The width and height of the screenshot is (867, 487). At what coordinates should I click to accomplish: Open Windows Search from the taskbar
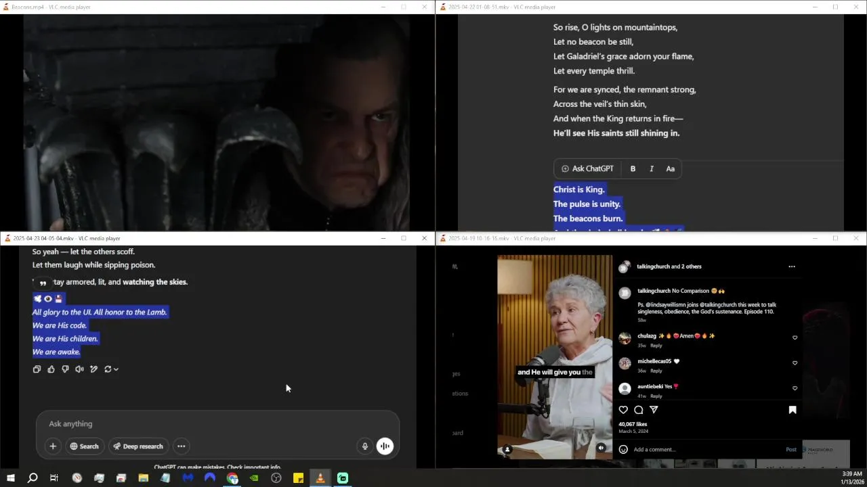pyautogui.click(x=32, y=478)
